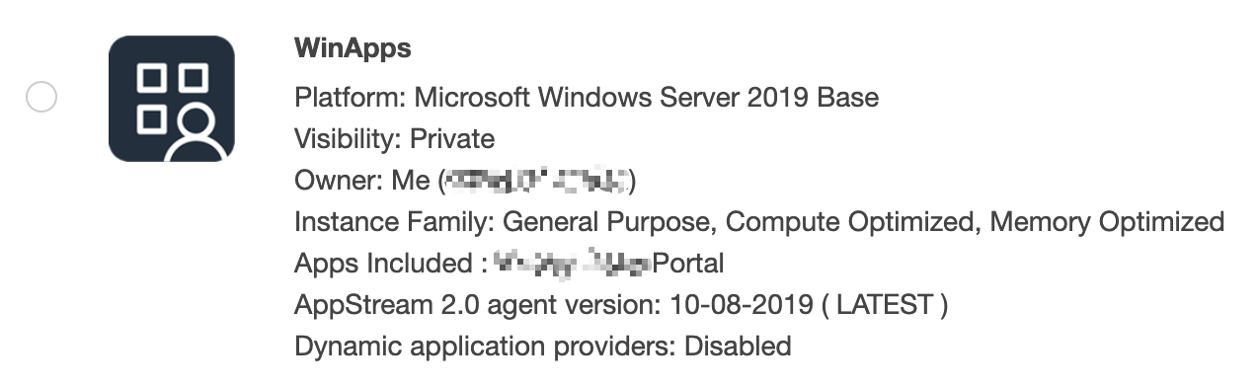This screenshot has width=1258, height=387.
Task: Click the Platform Microsoft Windows Server line
Action: click(587, 97)
